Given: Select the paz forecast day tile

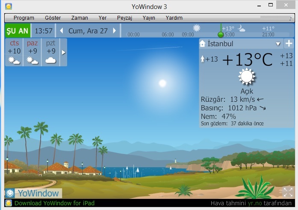Looking at the screenshot, I should [32, 52].
